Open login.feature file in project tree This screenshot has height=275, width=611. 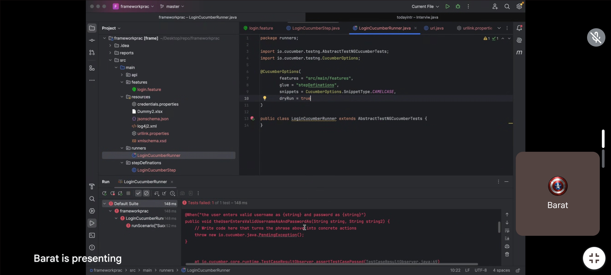tap(149, 90)
